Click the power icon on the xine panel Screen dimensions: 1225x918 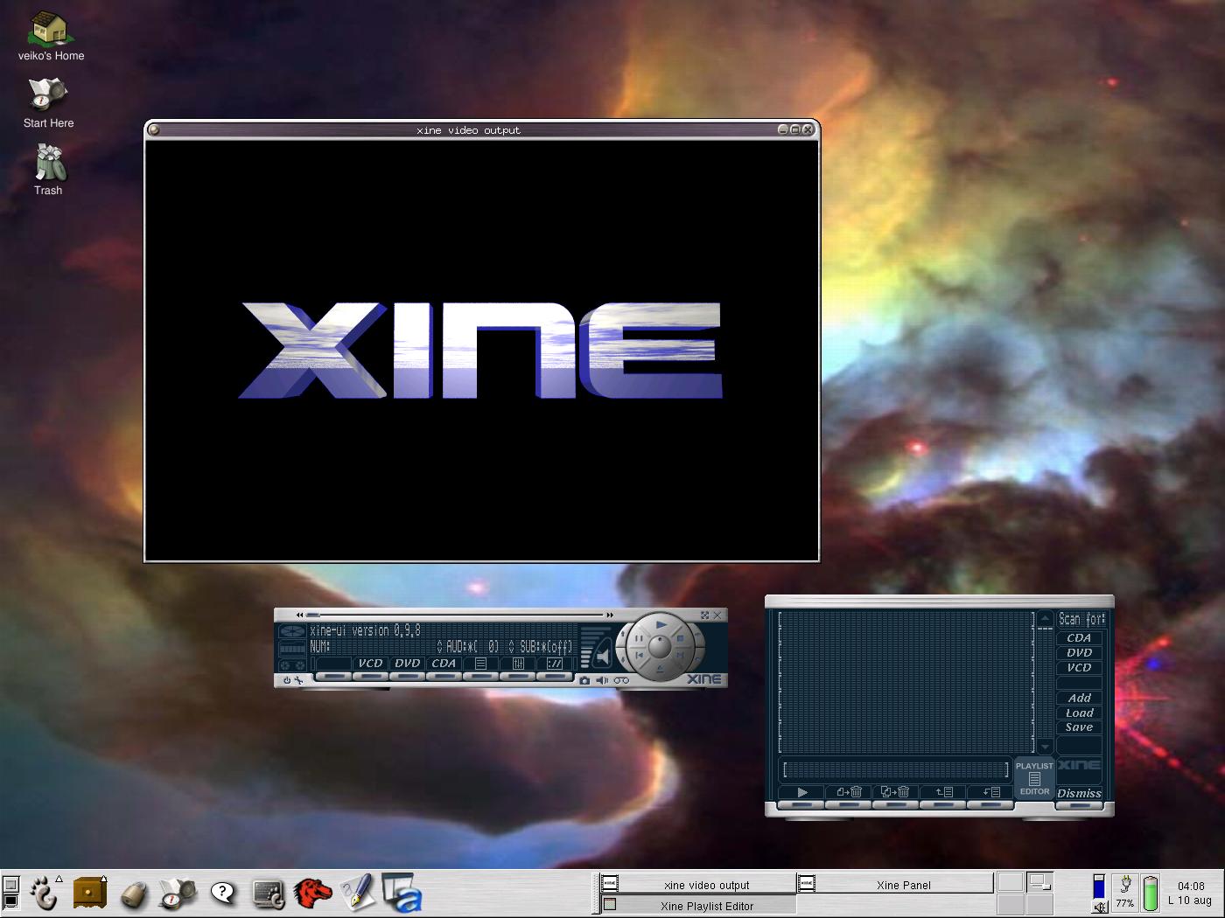click(287, 680)
